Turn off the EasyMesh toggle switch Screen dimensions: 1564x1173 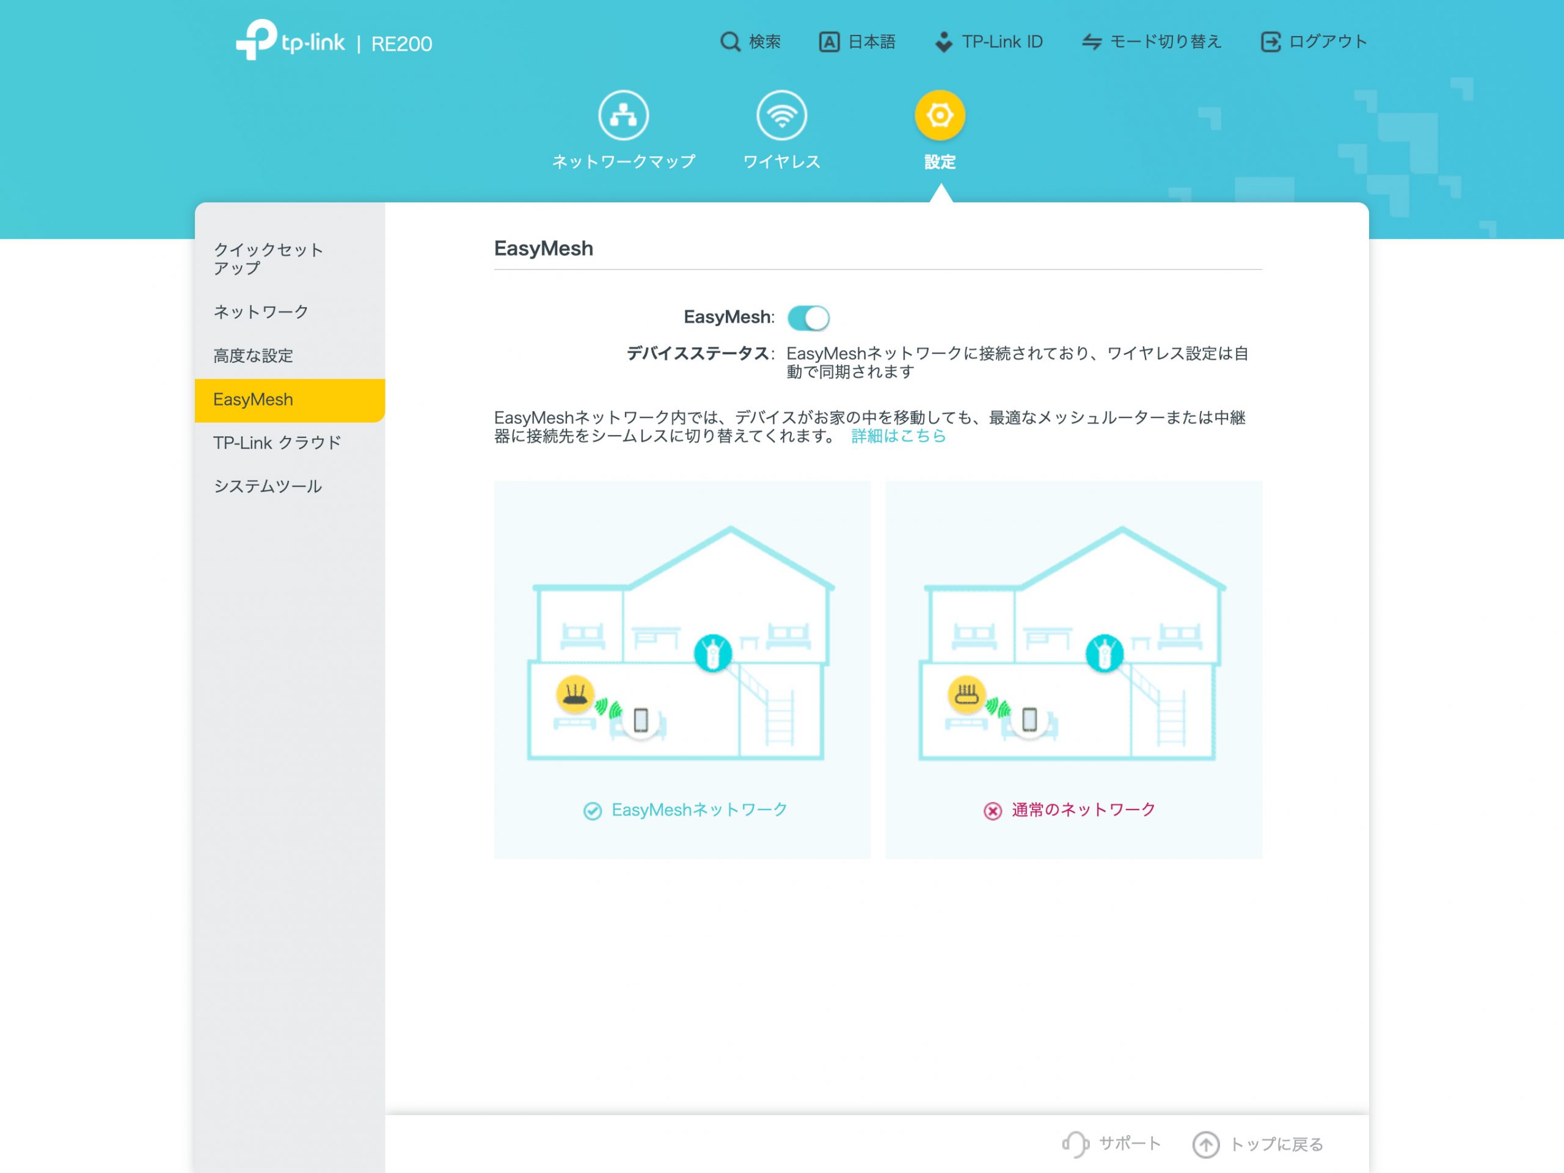point(808,318)
